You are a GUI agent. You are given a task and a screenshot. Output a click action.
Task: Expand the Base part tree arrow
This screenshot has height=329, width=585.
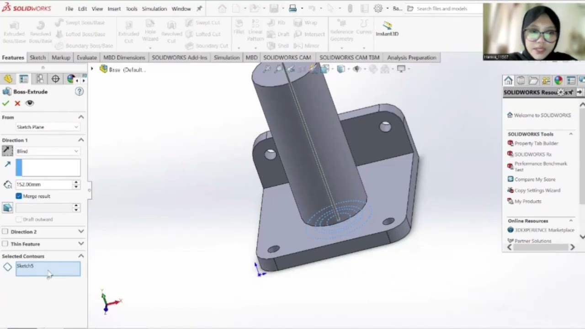(x=92, y=69)
